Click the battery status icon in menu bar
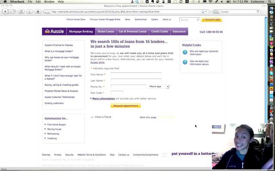The image size is (275, 171). (x=228, y=2)
